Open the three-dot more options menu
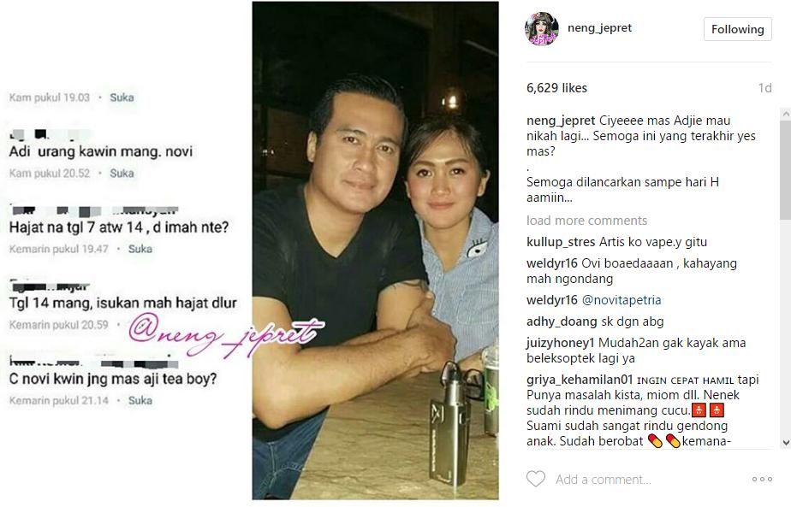This screenshot has height=507, width=791. (762, 480)
